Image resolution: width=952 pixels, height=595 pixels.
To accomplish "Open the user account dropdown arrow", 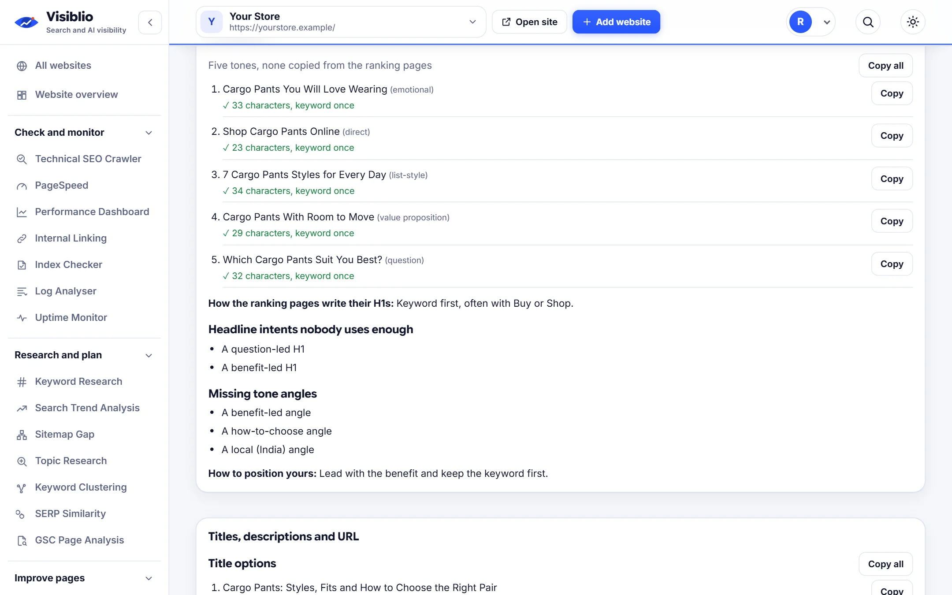I will [x=827, y=22].
